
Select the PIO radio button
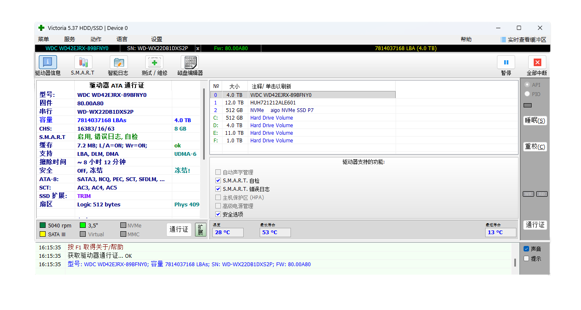(x=527, y=94)
